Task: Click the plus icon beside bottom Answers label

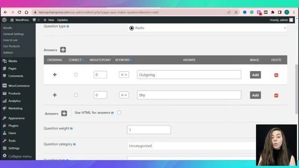Action: [64, 113]
